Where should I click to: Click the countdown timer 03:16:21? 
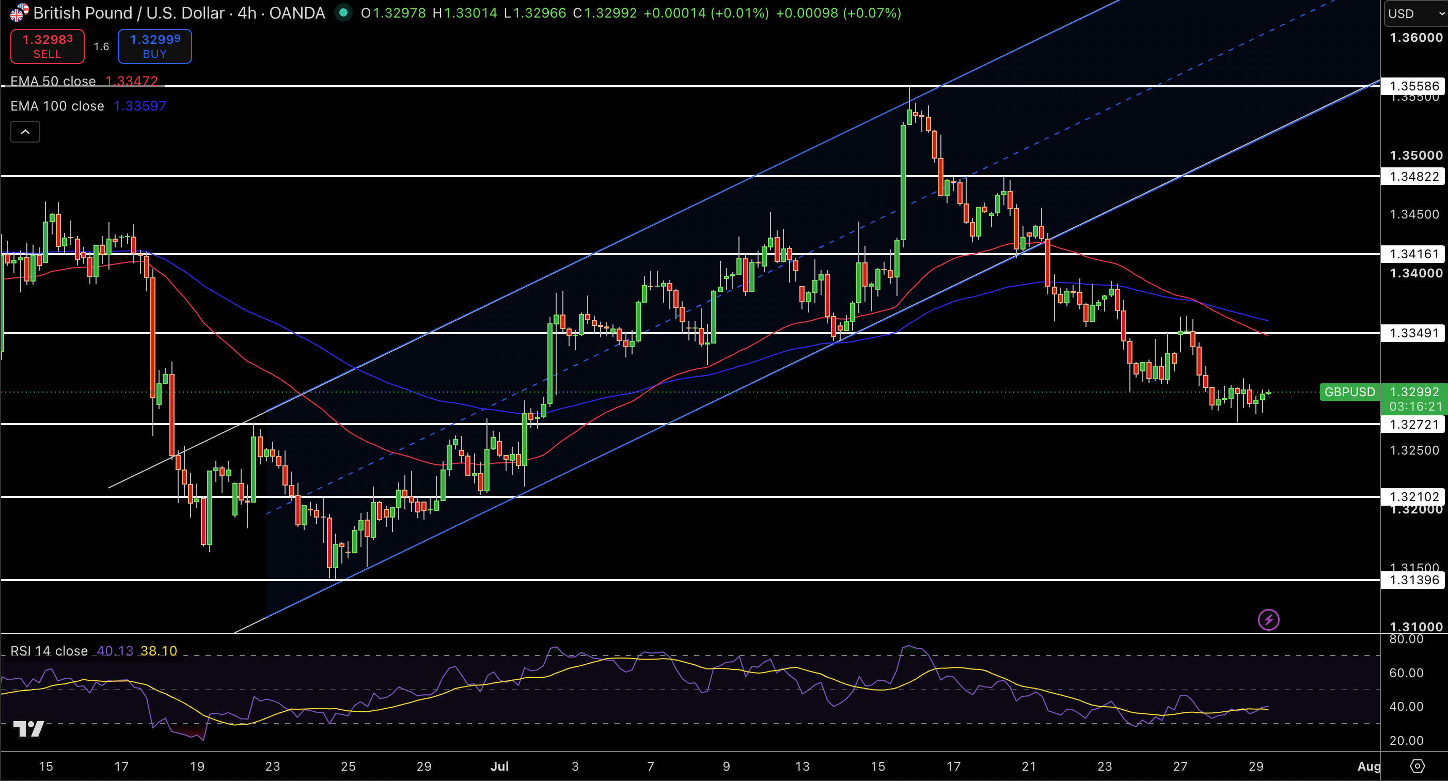click(1415, 406)
